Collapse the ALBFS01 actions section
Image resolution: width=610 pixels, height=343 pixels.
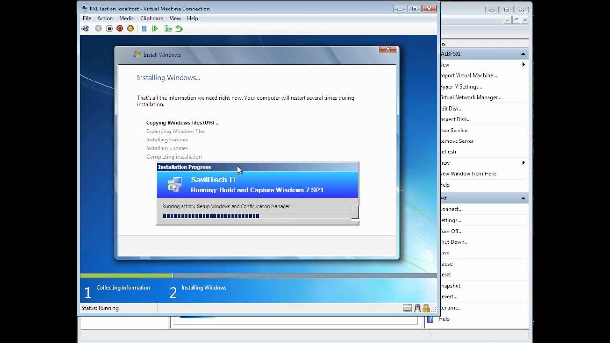click(x=523, y=54)
